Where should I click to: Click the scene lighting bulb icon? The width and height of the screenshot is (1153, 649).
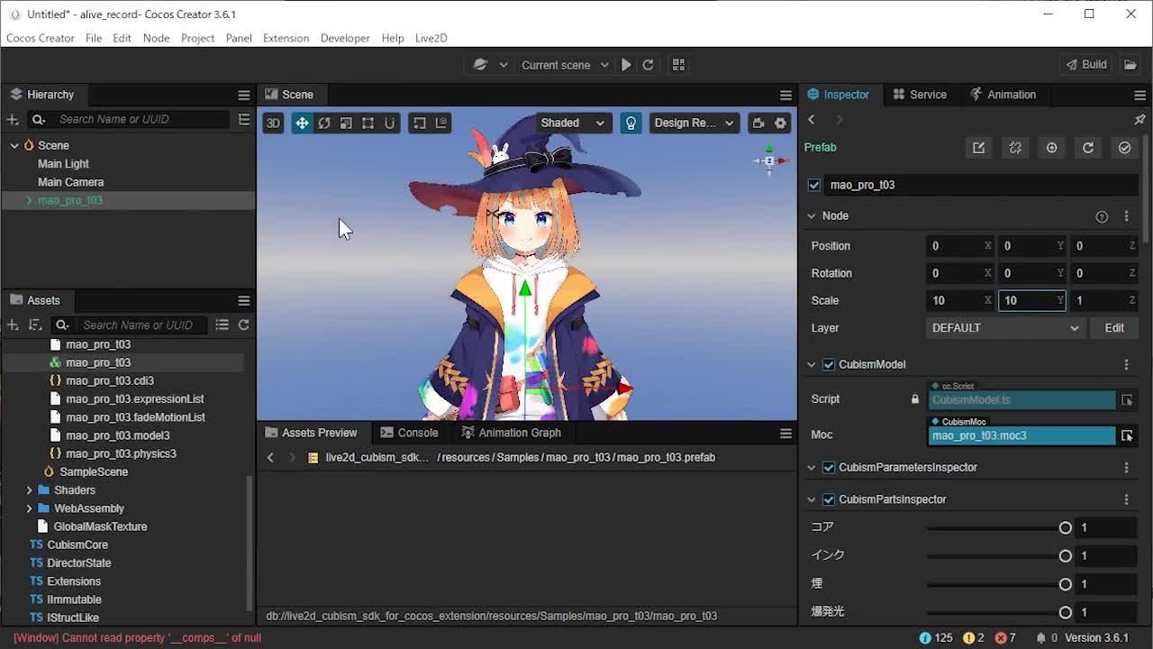(631, 123)
